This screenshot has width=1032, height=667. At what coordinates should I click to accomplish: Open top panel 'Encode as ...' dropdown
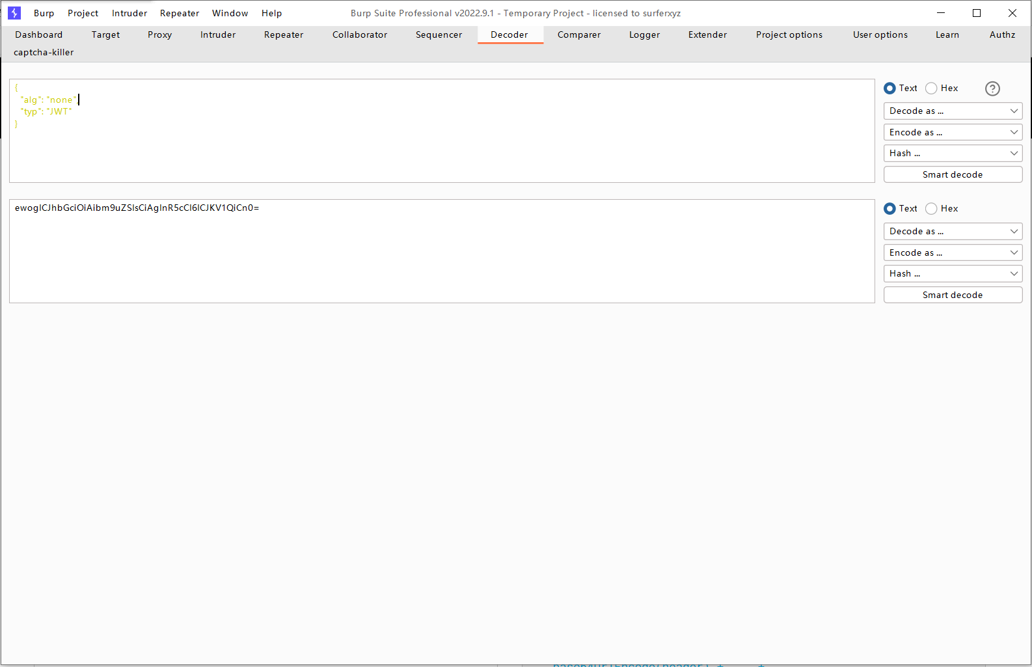pyautogui.click(x=953, y=133)
